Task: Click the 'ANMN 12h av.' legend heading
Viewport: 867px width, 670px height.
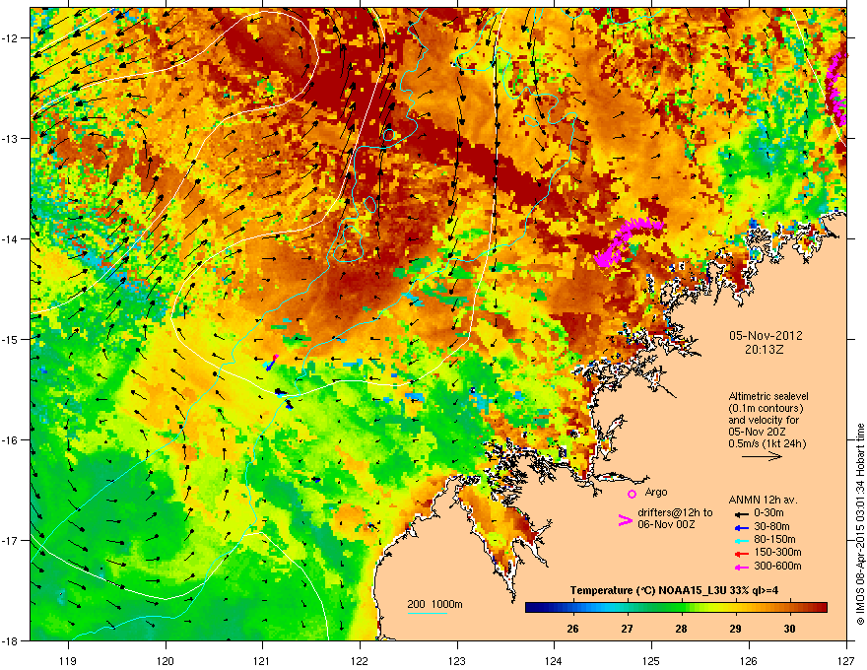Action: tap(763, 500)
